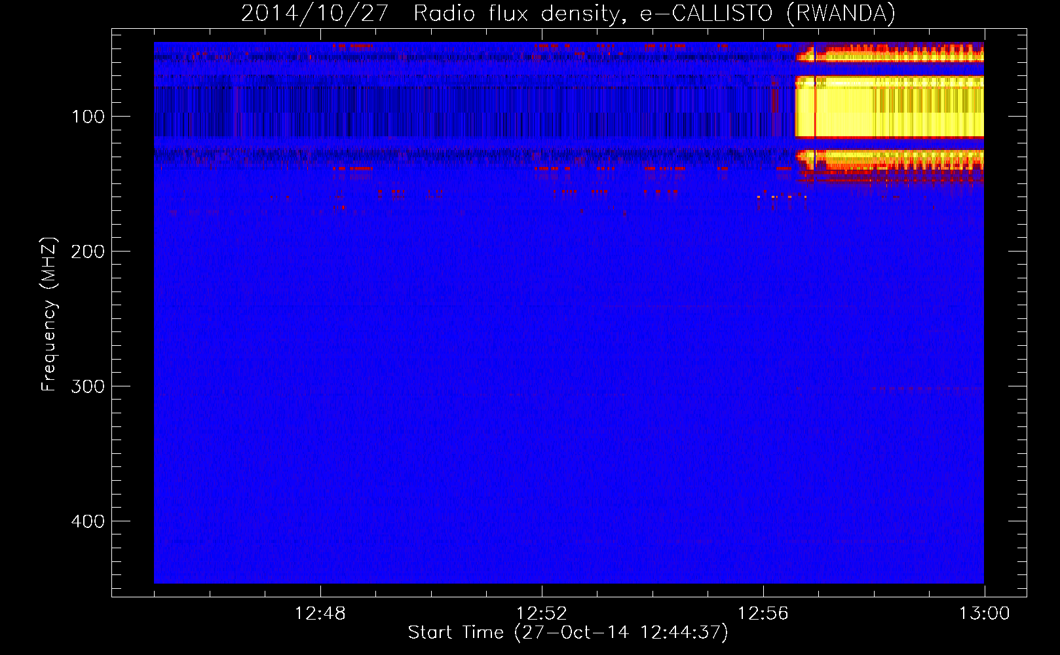Click the 12:56 time tick label
This screenshot has width=1060, height=655.
pos(763,614)
